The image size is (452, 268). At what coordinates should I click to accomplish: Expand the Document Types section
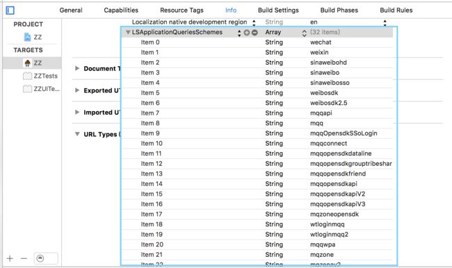[x=77, y=69]
